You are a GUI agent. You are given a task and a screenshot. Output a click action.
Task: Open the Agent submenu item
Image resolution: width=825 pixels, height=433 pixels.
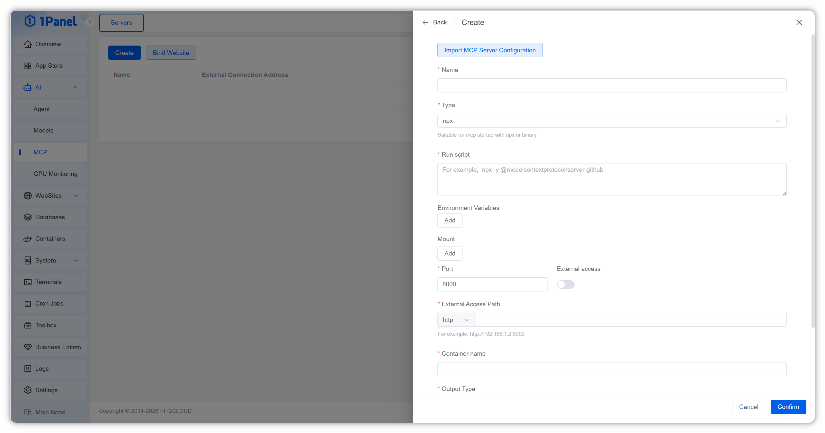tap(50, 109)
